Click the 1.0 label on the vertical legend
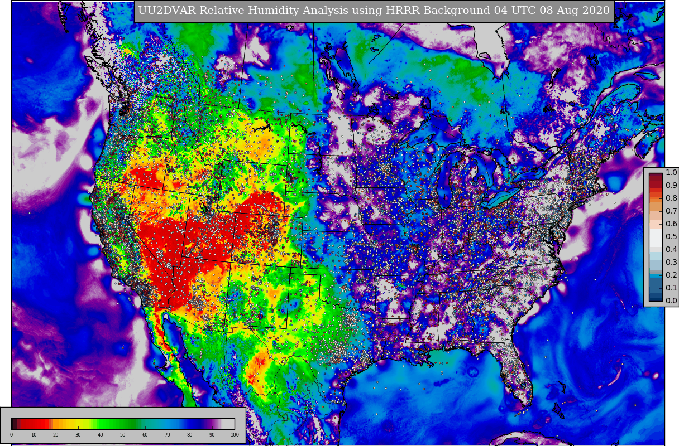 (671, 173)
